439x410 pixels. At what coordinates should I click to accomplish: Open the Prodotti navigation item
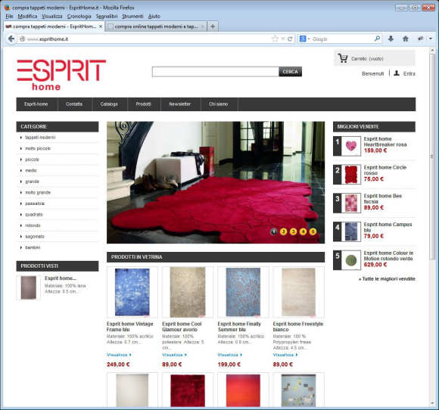pyautogui.click(x=143, y=104)
